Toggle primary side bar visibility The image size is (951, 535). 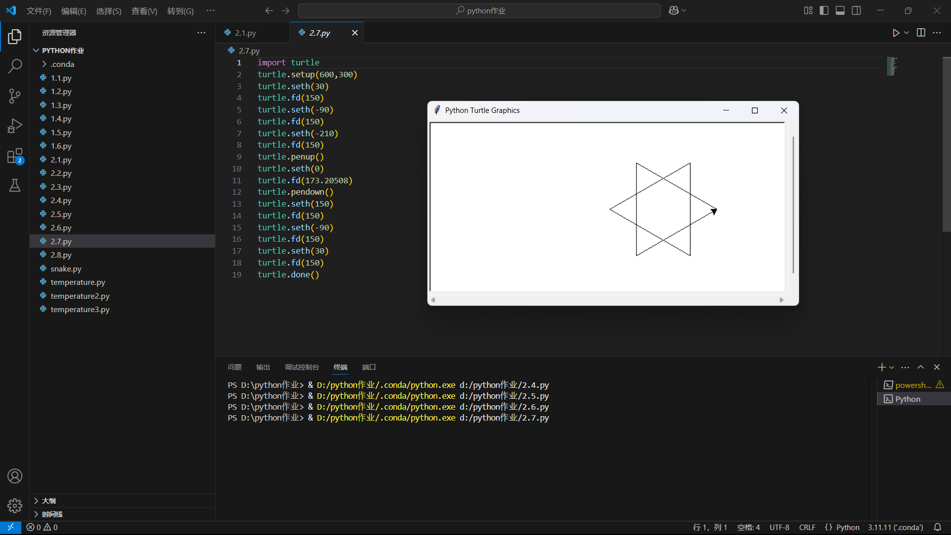tap(824, 10)
